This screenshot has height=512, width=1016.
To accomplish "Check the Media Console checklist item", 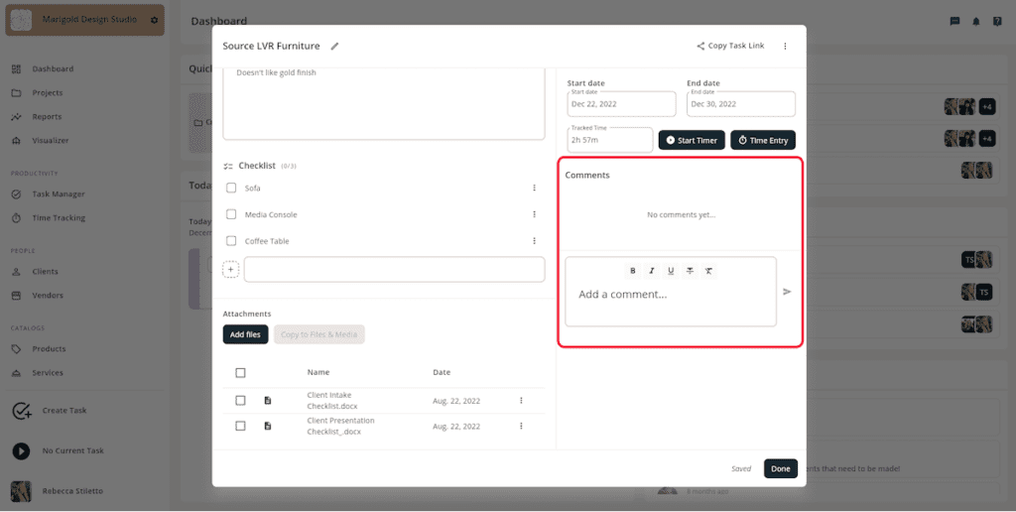I will pyautogui.click(x=231, y=214).
